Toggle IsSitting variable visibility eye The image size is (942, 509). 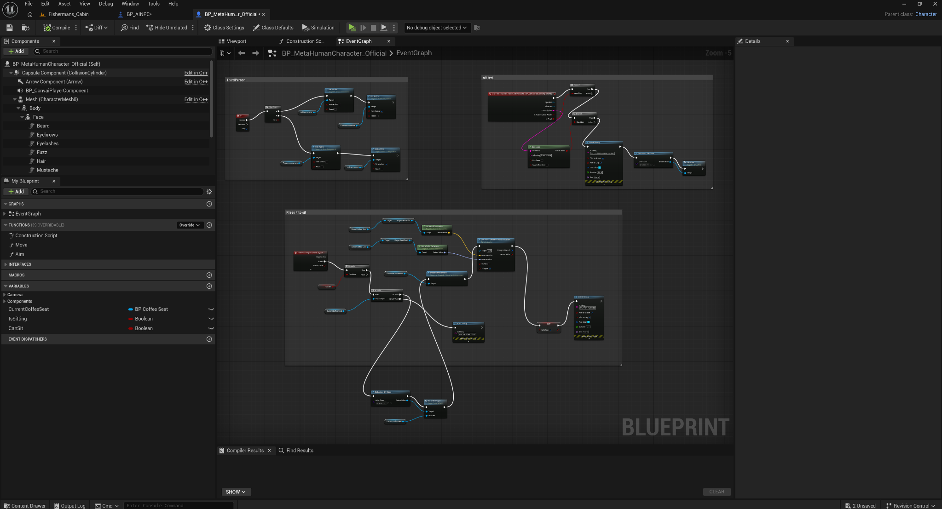click(x=211, y=319)
